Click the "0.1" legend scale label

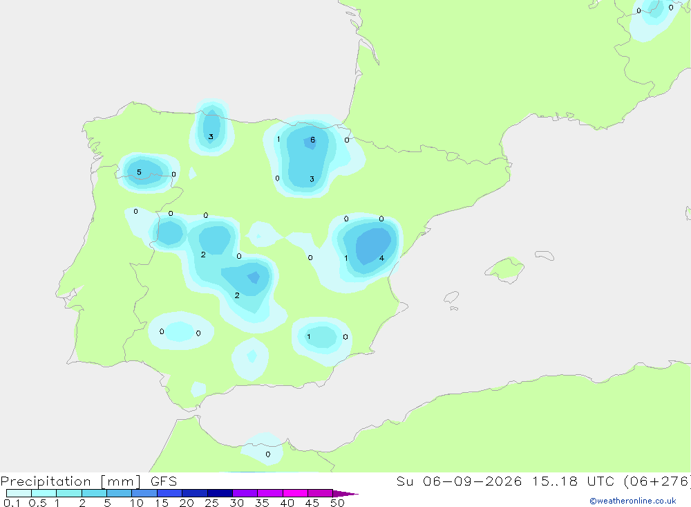[12, 503]
